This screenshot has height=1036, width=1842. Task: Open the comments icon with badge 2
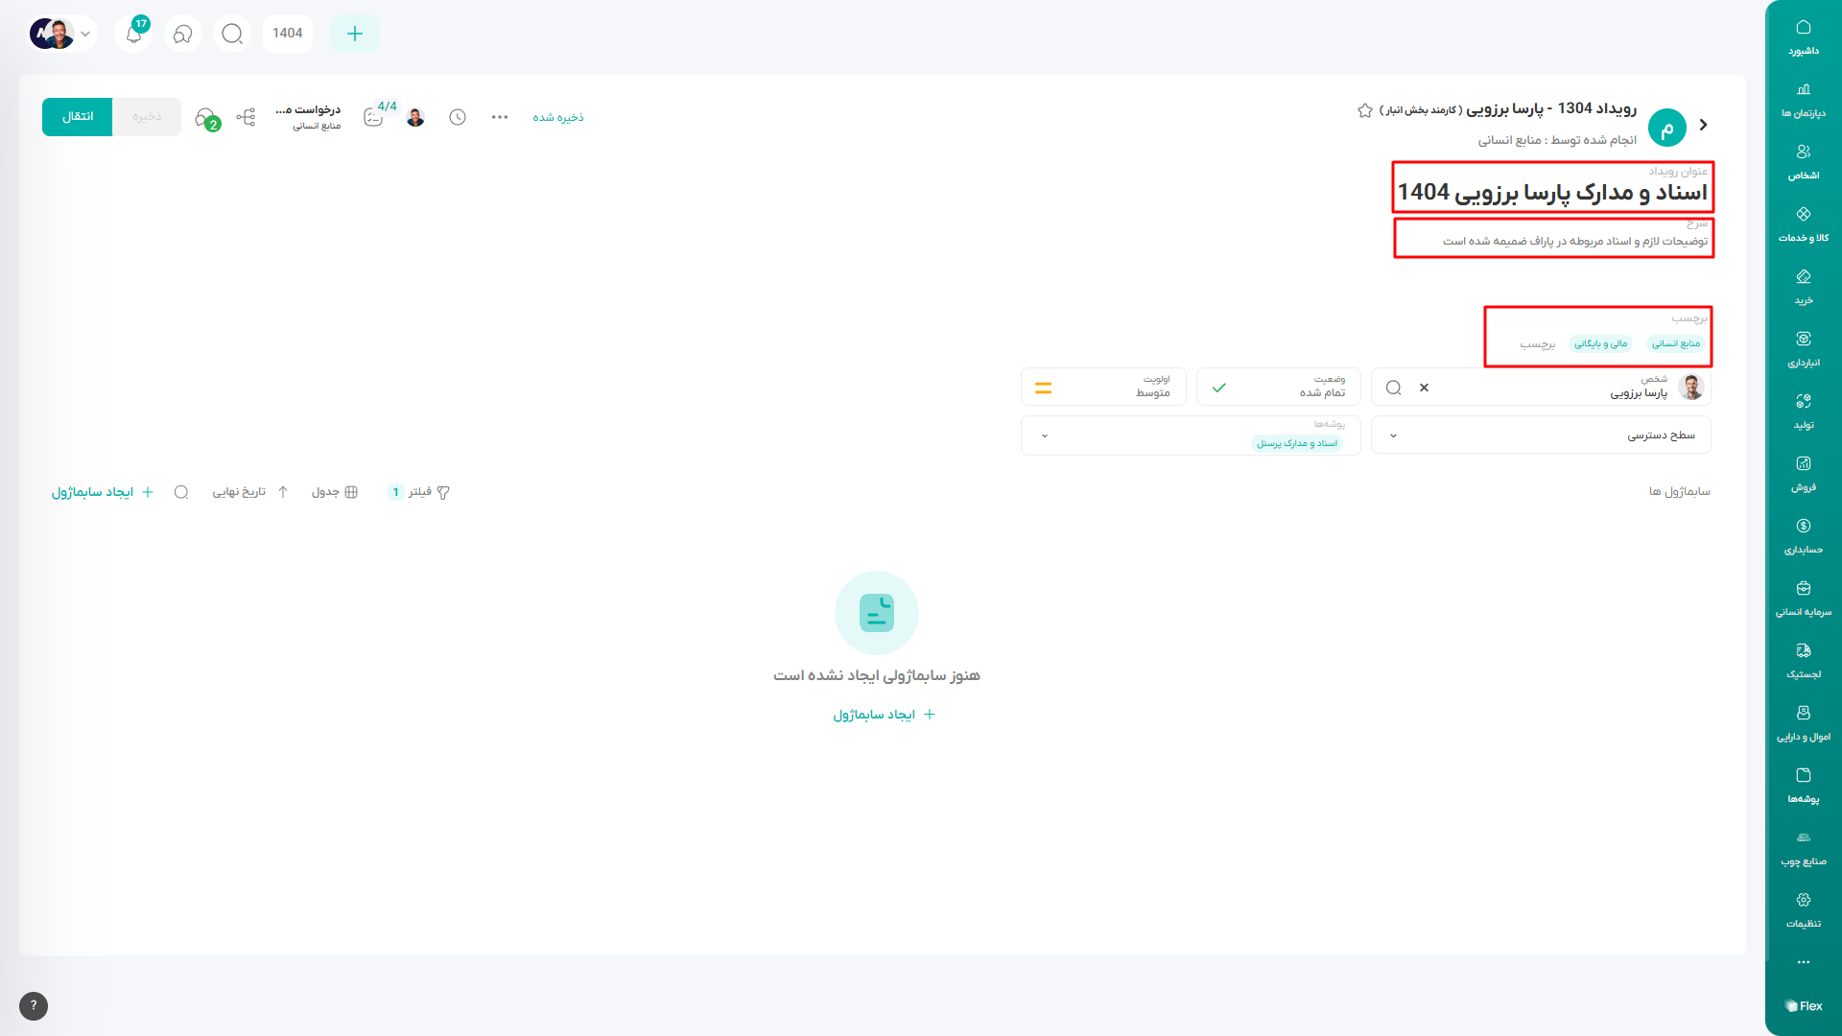click(x=205, y=118)
